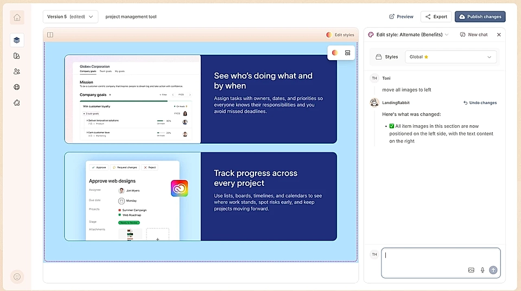The image size is (521, 291).
Task: Attach an image in chat input
Action: 471,270
